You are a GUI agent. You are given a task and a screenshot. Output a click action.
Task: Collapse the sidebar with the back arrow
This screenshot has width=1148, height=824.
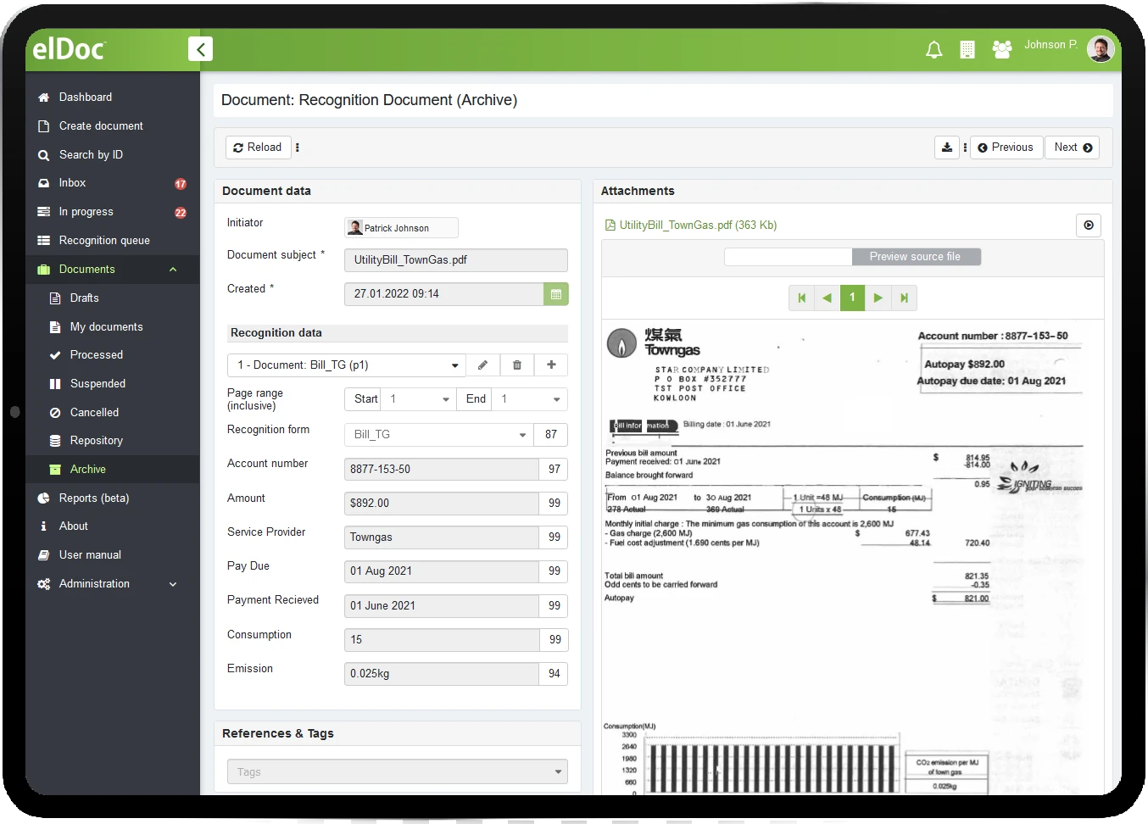pos(200,49)
